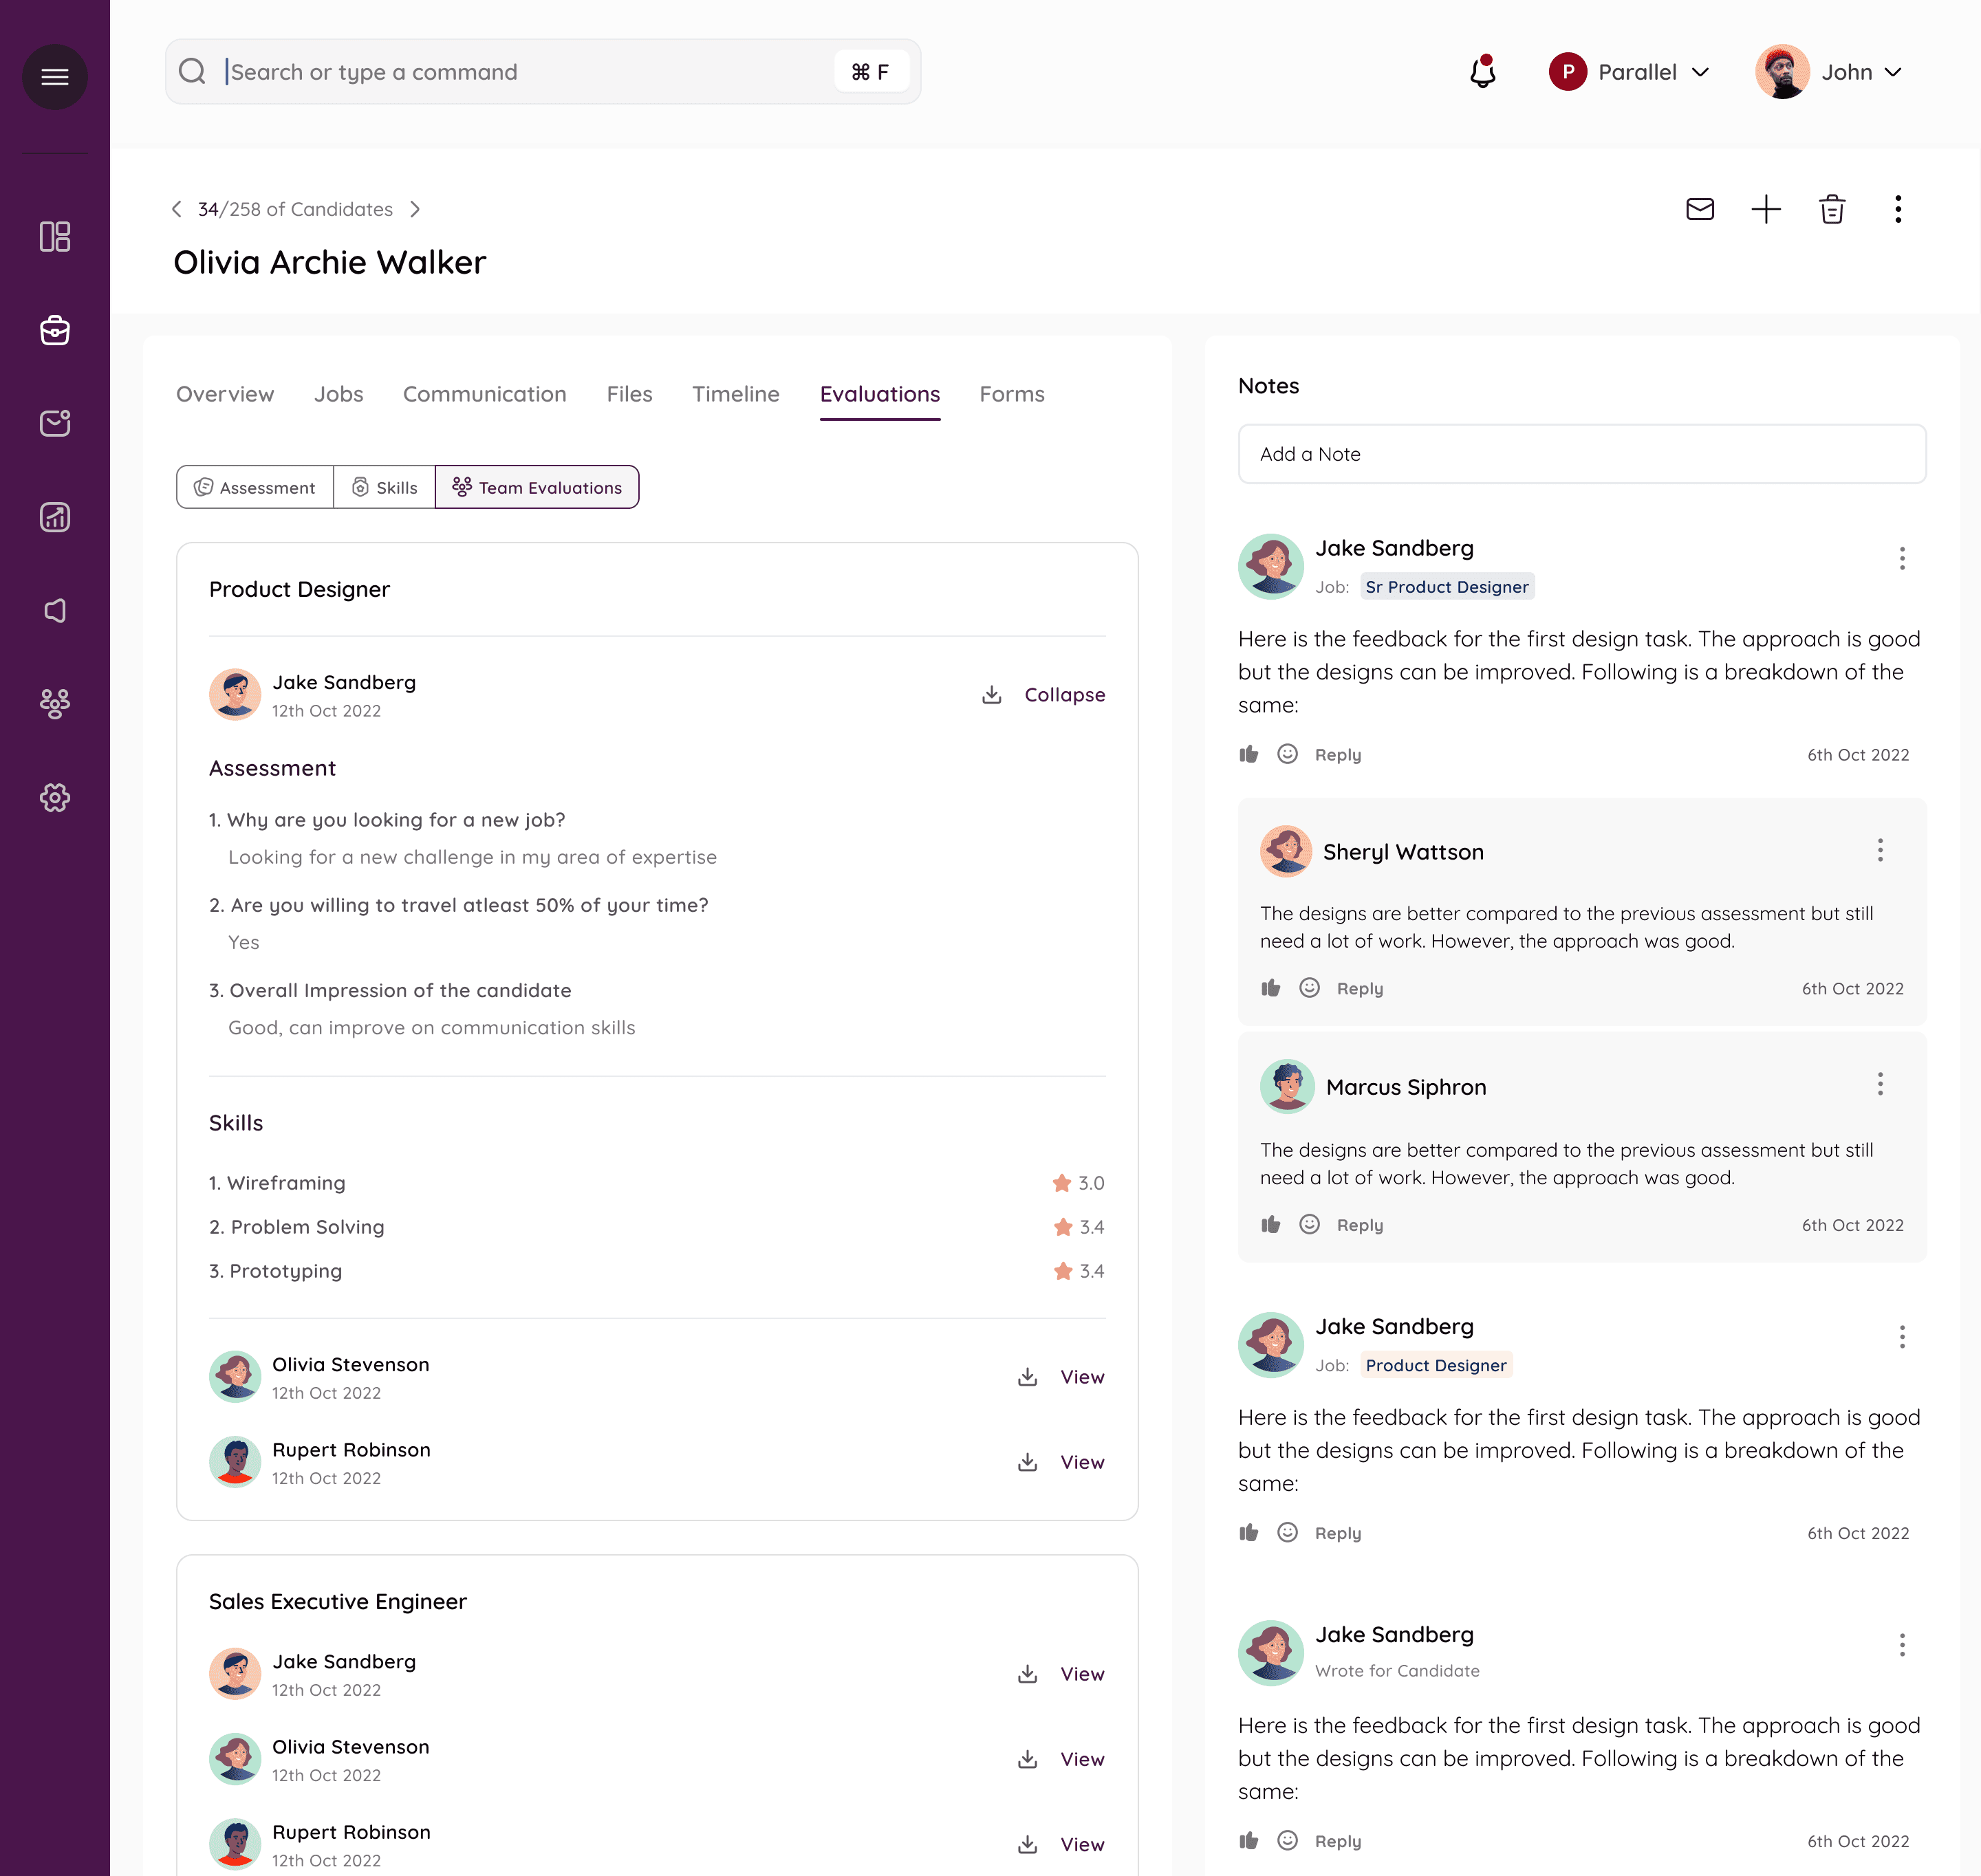Click the envelope email candidate icon
This screenshot has width=1981, height=1876.
tap(1700, 209)
